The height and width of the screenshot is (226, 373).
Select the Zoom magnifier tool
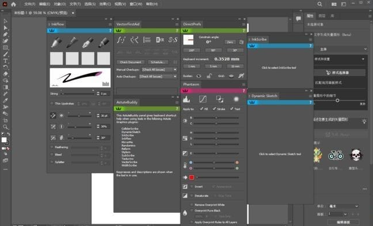pyautogui.click(x=5, y=127)
